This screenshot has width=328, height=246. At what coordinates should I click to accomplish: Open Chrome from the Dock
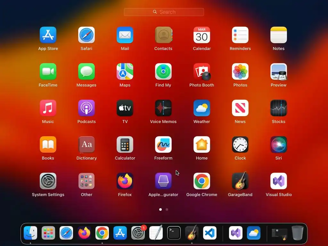coord(102,233)
